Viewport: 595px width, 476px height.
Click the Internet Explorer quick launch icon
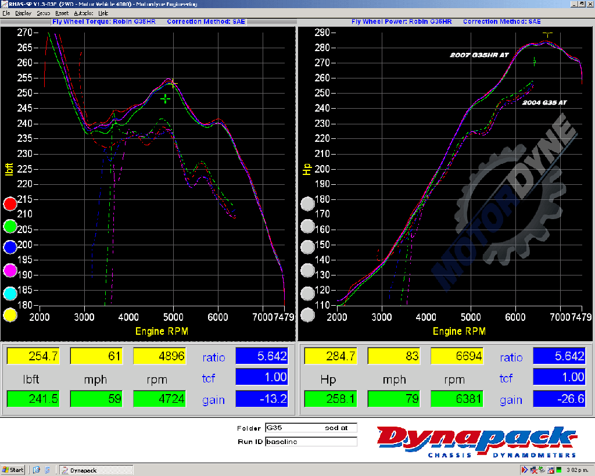37,470
